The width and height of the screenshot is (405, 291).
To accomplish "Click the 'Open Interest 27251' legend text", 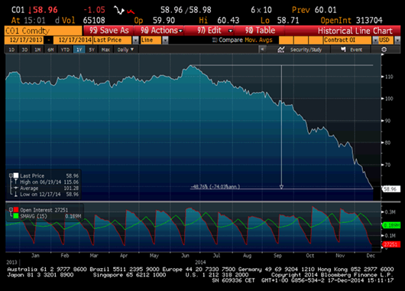I will [x=44, y=210].
